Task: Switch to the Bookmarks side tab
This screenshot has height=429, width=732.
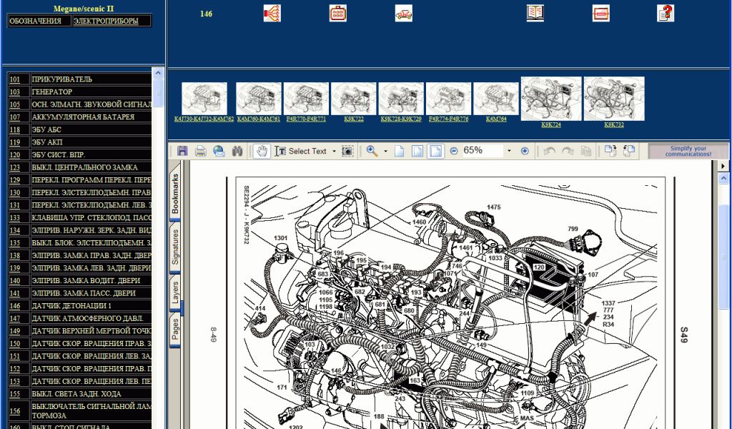Action: tap(175, 194)
